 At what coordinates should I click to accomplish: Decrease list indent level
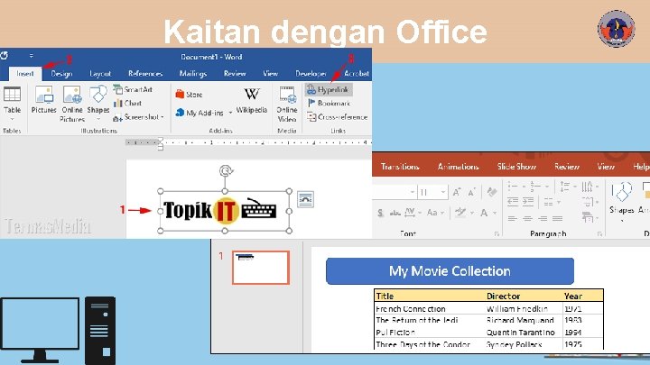[x=513, y=202]
